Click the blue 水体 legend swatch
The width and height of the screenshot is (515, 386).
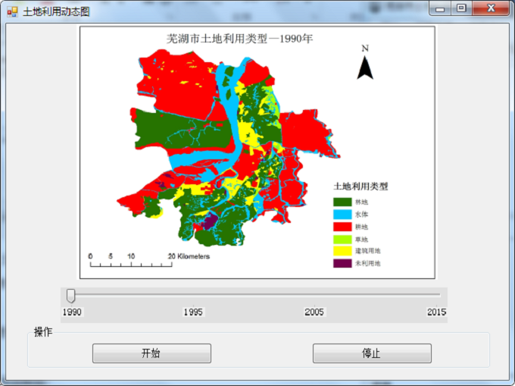pos(342,214)
